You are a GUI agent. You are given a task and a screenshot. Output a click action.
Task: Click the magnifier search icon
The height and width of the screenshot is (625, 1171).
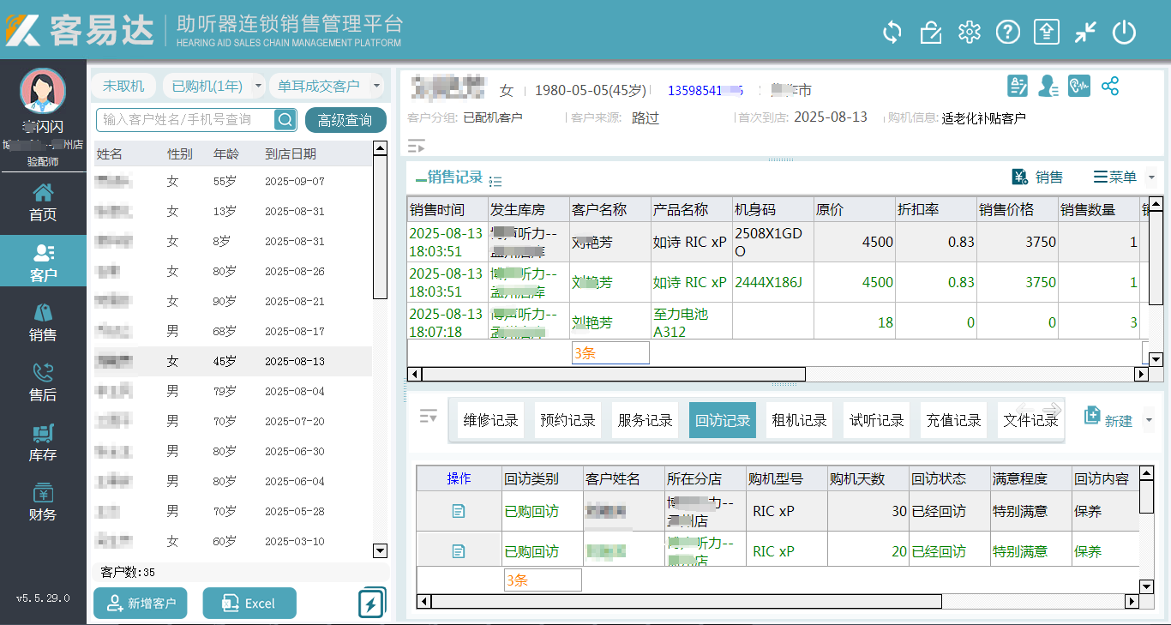(x=285, y=119)
